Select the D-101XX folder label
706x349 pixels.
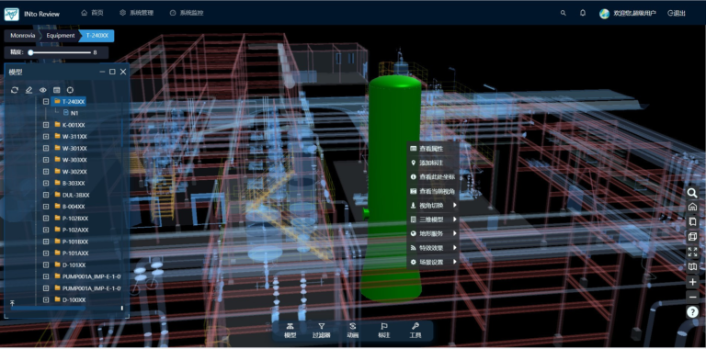pyautogui.click(x=74, y=265)
